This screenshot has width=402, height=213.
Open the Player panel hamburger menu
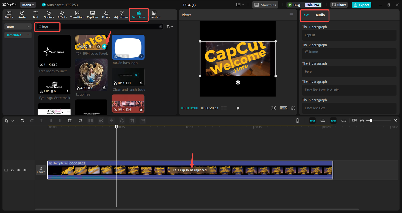pyautogui.click(x=291, y=15)
